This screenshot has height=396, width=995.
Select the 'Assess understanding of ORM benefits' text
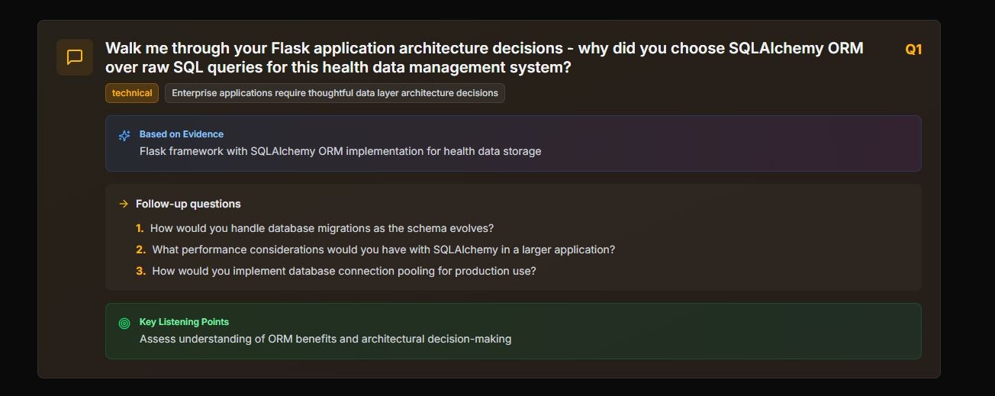[x=325, y=339]
